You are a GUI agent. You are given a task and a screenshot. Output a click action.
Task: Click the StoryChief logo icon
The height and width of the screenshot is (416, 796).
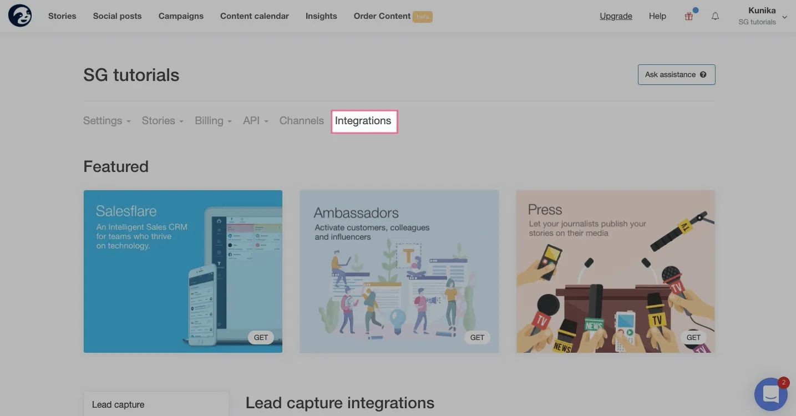point(20,16)
